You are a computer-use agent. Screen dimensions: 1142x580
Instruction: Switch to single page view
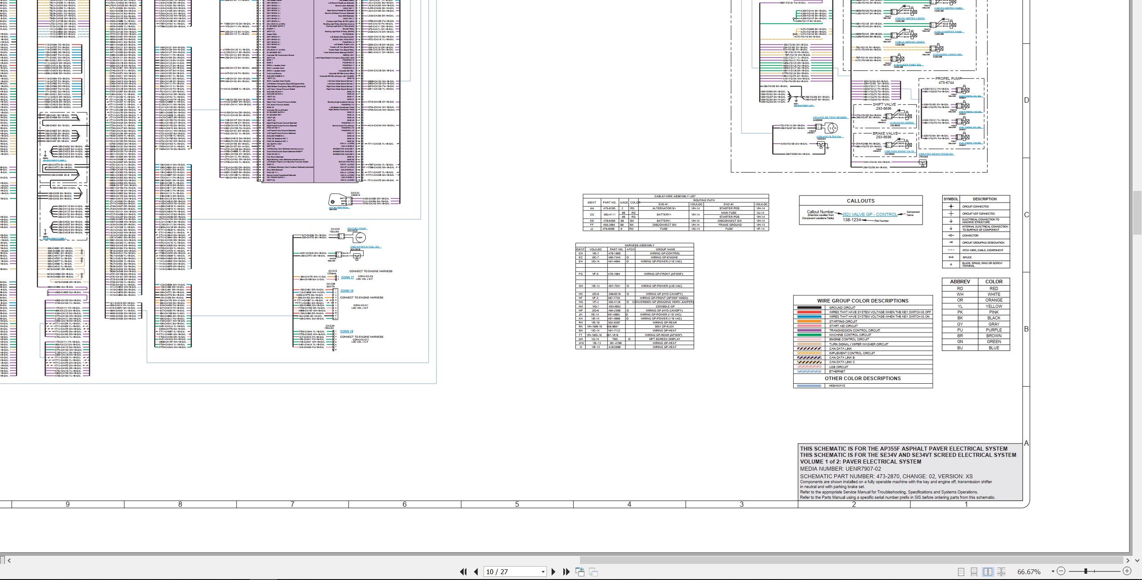[961, 572]
